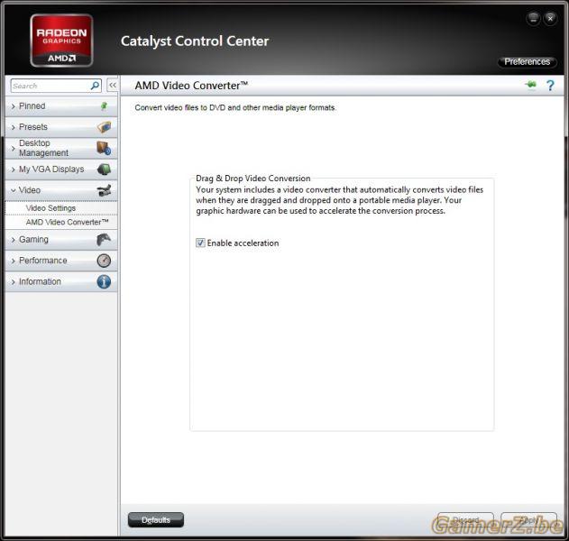Click the search magnifier icon
Image resolution: width=569 pixels, height=541 pixels.
pos(95,86)
